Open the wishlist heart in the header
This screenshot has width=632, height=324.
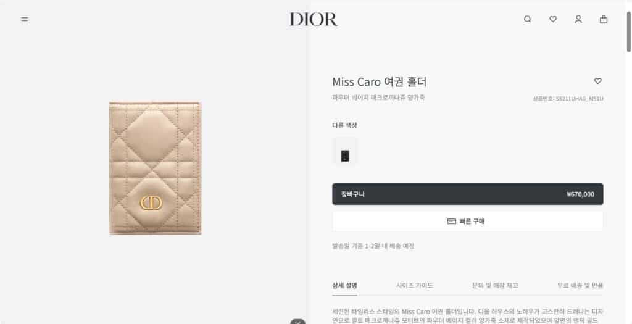[553, 19]
